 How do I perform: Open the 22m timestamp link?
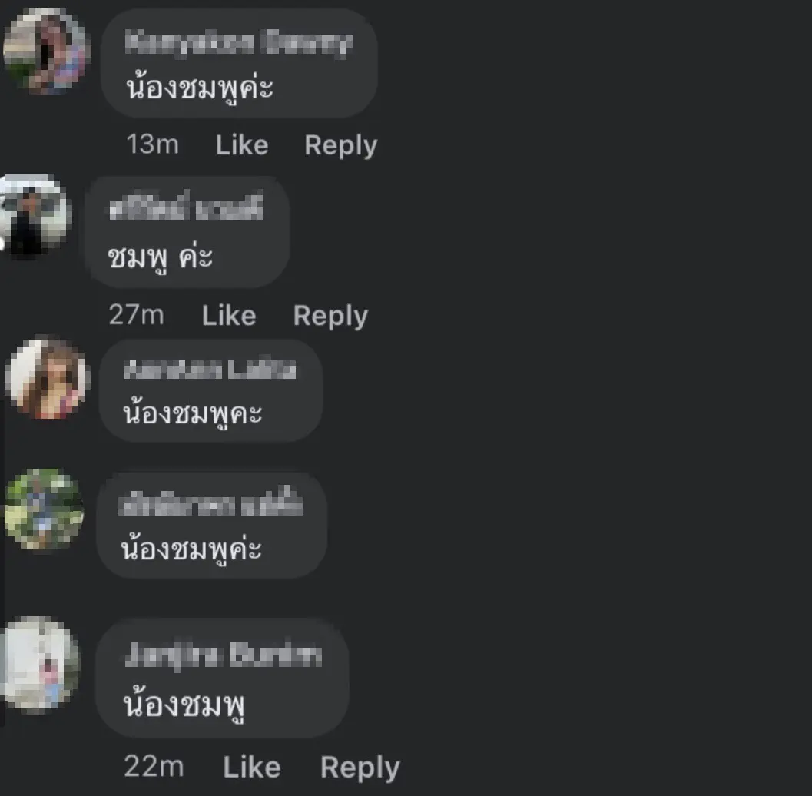click(x=154, y=767)
